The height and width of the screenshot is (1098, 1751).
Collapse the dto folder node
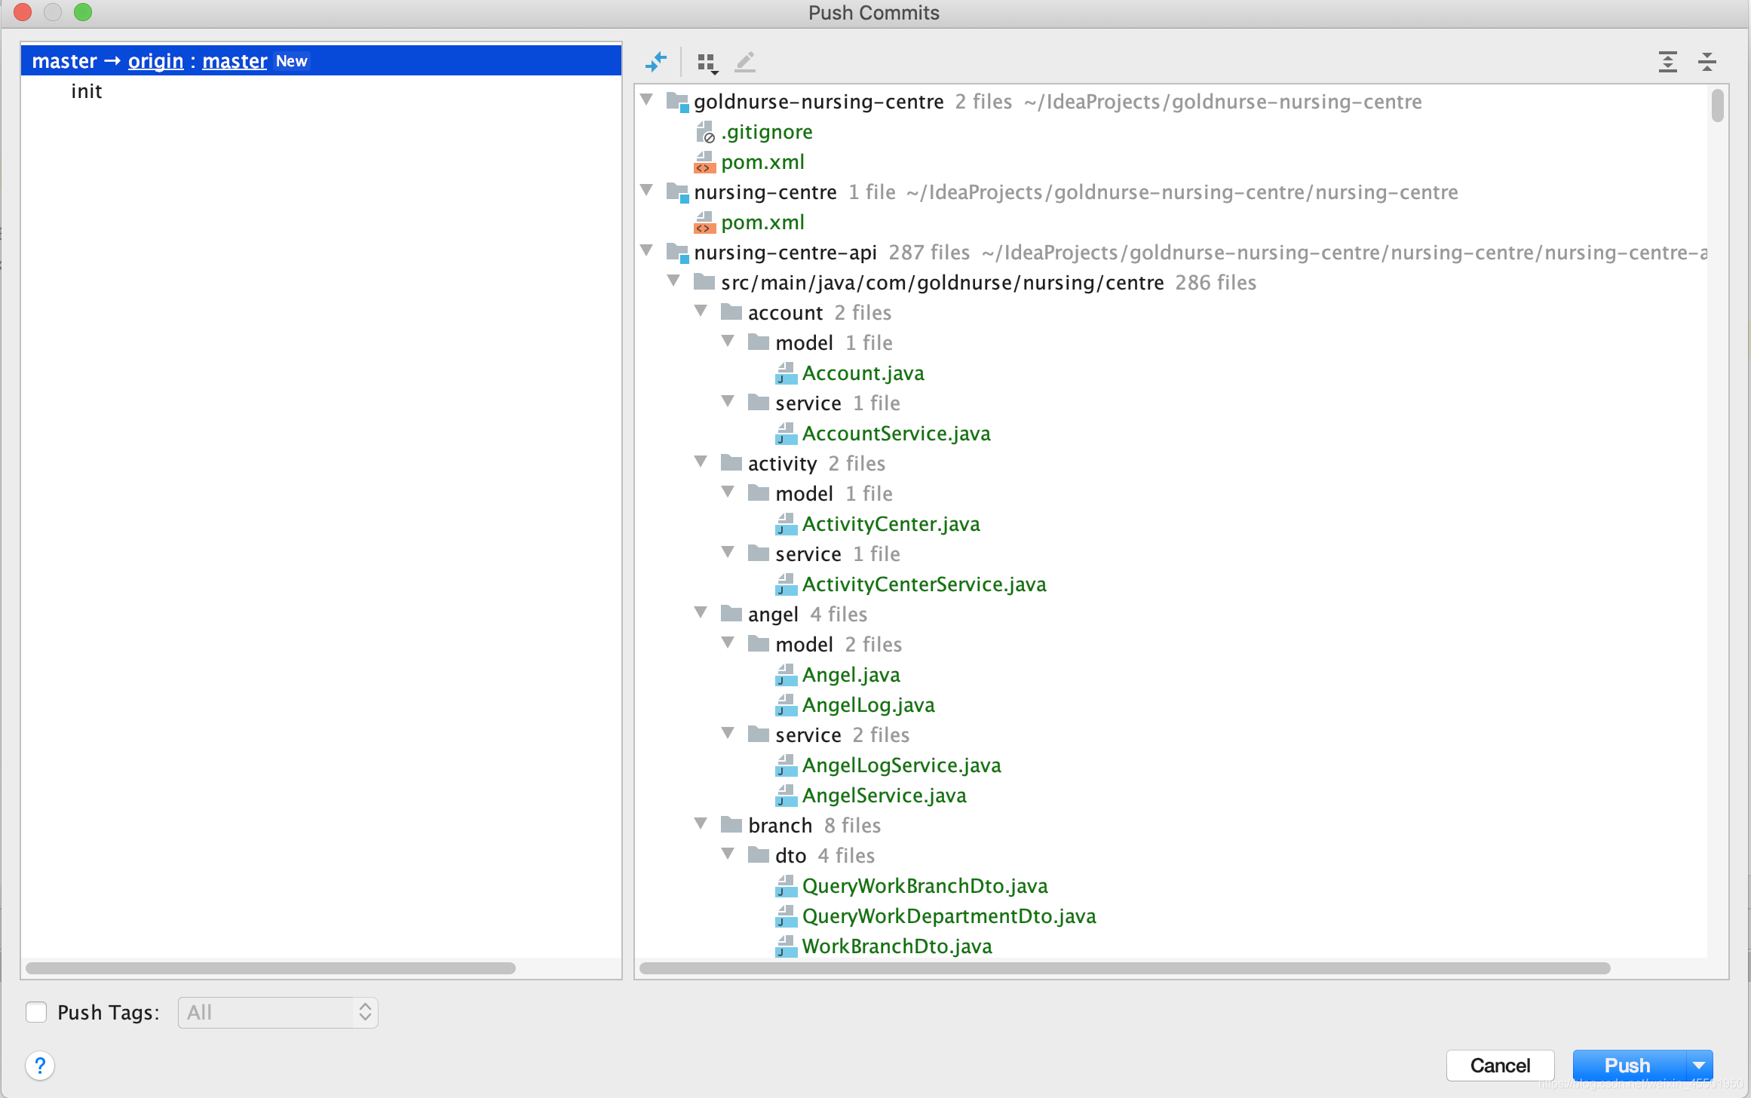coord(728,854)
